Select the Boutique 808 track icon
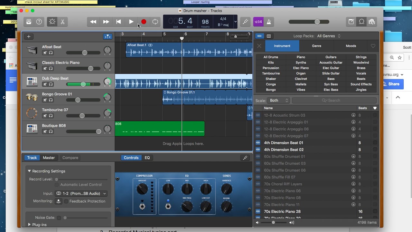This screenshot has height=232, width=412. (32, 129)
